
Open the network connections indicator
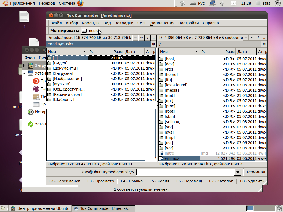[x=213, y=3]
